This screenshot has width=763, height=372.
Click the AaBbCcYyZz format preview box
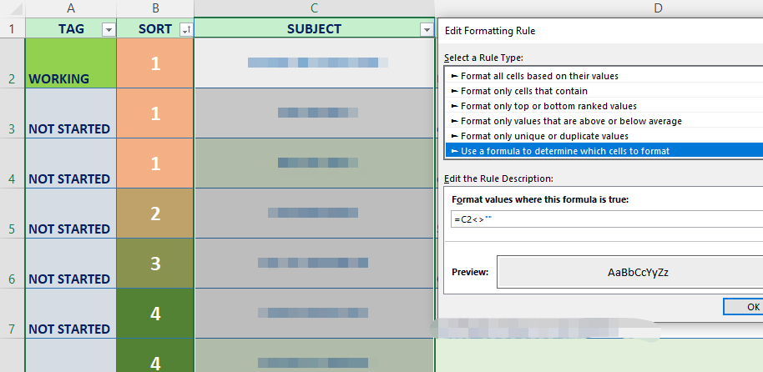pos(637,272)
